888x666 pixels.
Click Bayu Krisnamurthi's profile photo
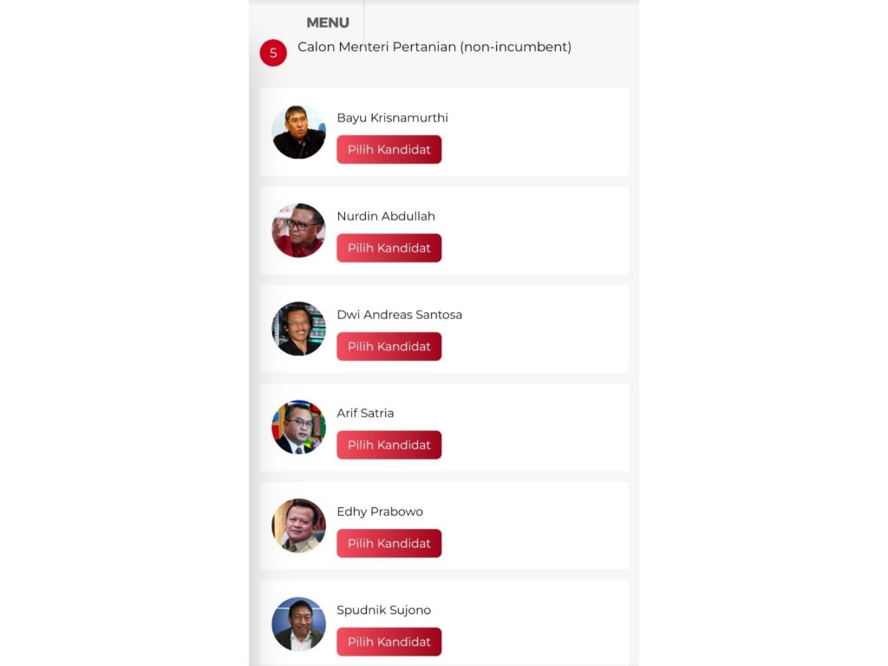[298, 132]
